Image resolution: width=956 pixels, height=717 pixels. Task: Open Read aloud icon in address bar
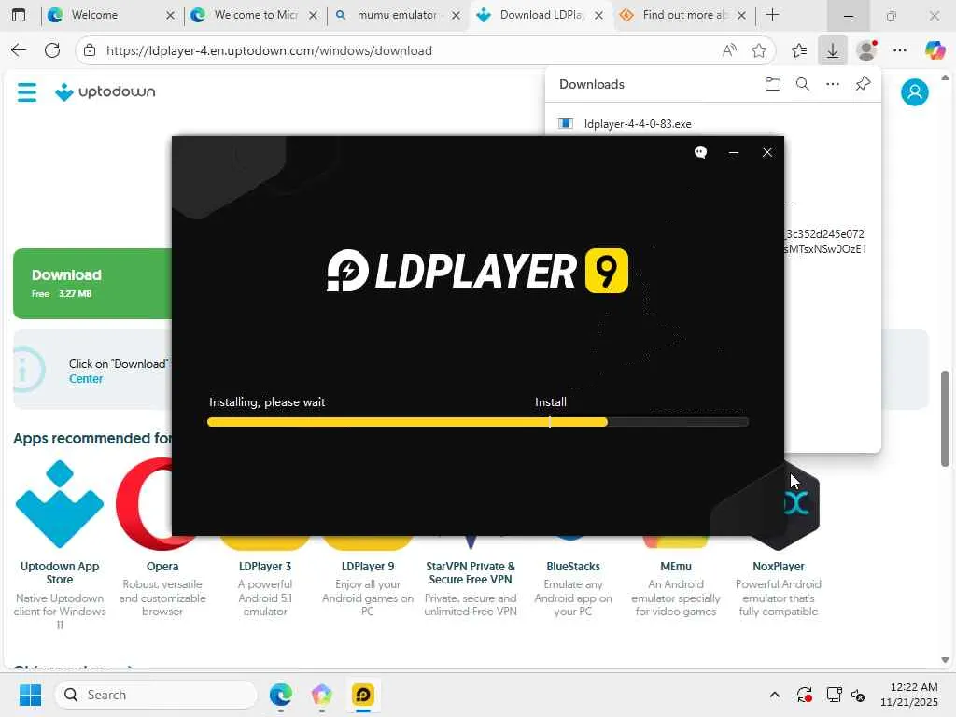(x=728, y=50)
